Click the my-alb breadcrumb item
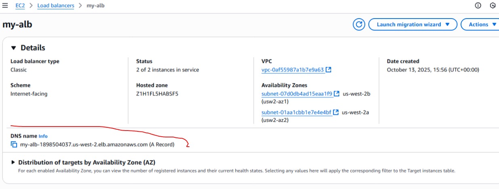 coord(95,6)
